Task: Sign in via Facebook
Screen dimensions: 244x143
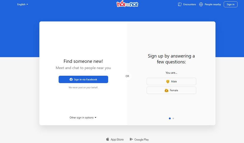Action: click(83, 80)
